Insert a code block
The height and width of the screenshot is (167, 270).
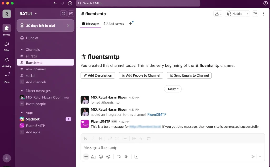pyautogui.click(x=149, y=139)
